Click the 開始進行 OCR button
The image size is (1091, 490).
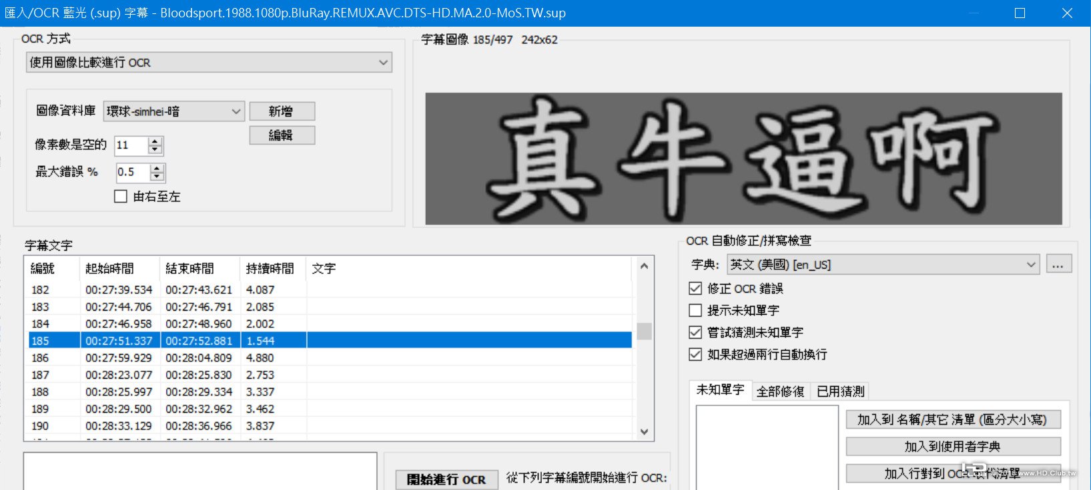[446, 480]
